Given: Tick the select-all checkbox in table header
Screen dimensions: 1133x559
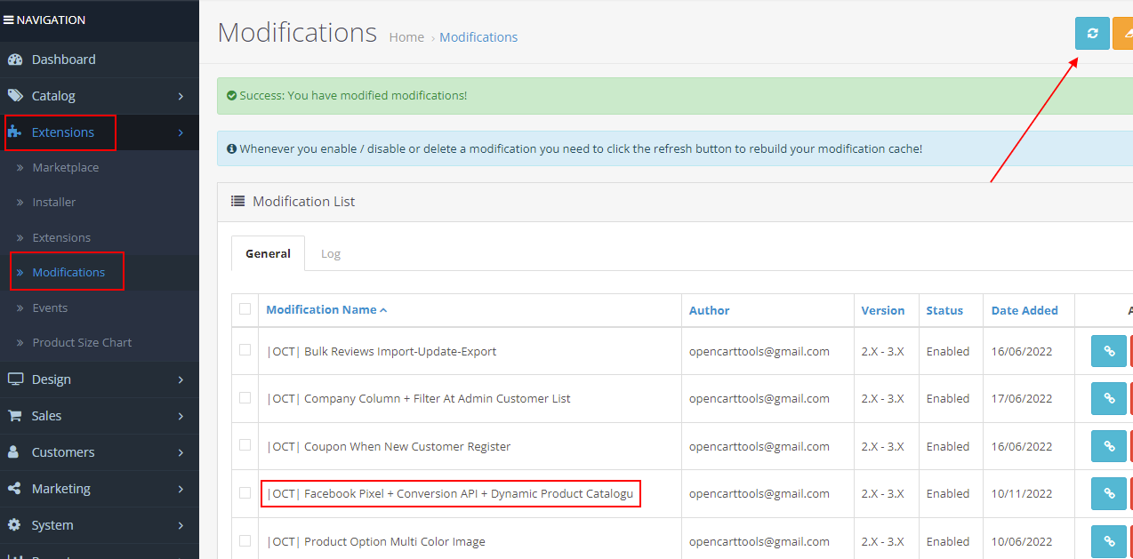Looking at the screenshot, I should point(245,309).
